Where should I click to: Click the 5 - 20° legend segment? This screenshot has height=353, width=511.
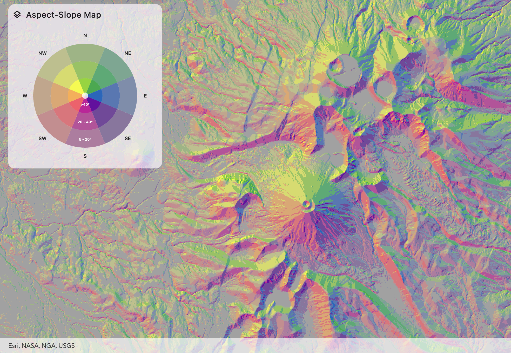point(85,139)
